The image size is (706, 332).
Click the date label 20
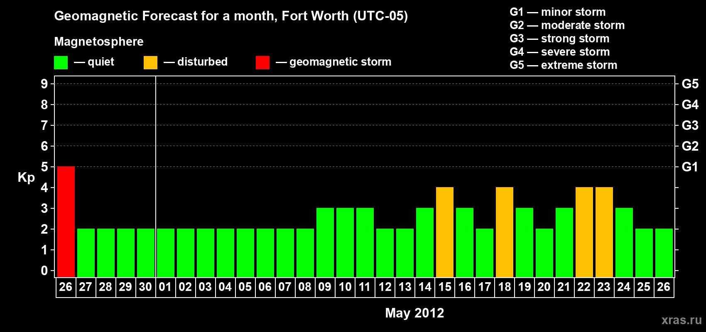click(544, 287)
